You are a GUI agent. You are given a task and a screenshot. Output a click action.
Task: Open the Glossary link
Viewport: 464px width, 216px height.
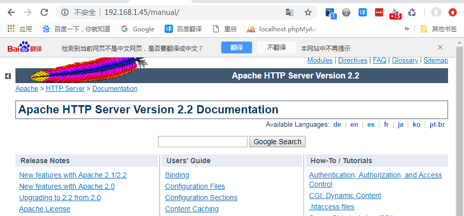coord(405,61)
